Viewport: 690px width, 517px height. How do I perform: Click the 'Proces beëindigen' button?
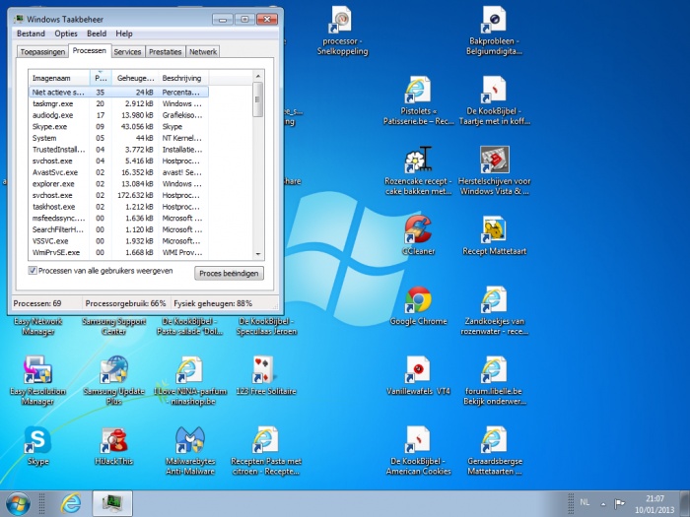pos(229,273)
